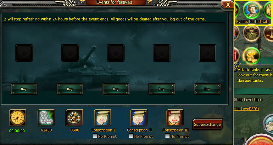Click the golden clock timer icon

(x=18, y=118)
